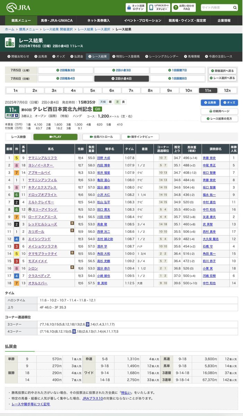
Task: Open 印刷用ページ printer button
Action: point(219,111)
